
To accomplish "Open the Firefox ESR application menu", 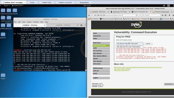I will 18,5.
